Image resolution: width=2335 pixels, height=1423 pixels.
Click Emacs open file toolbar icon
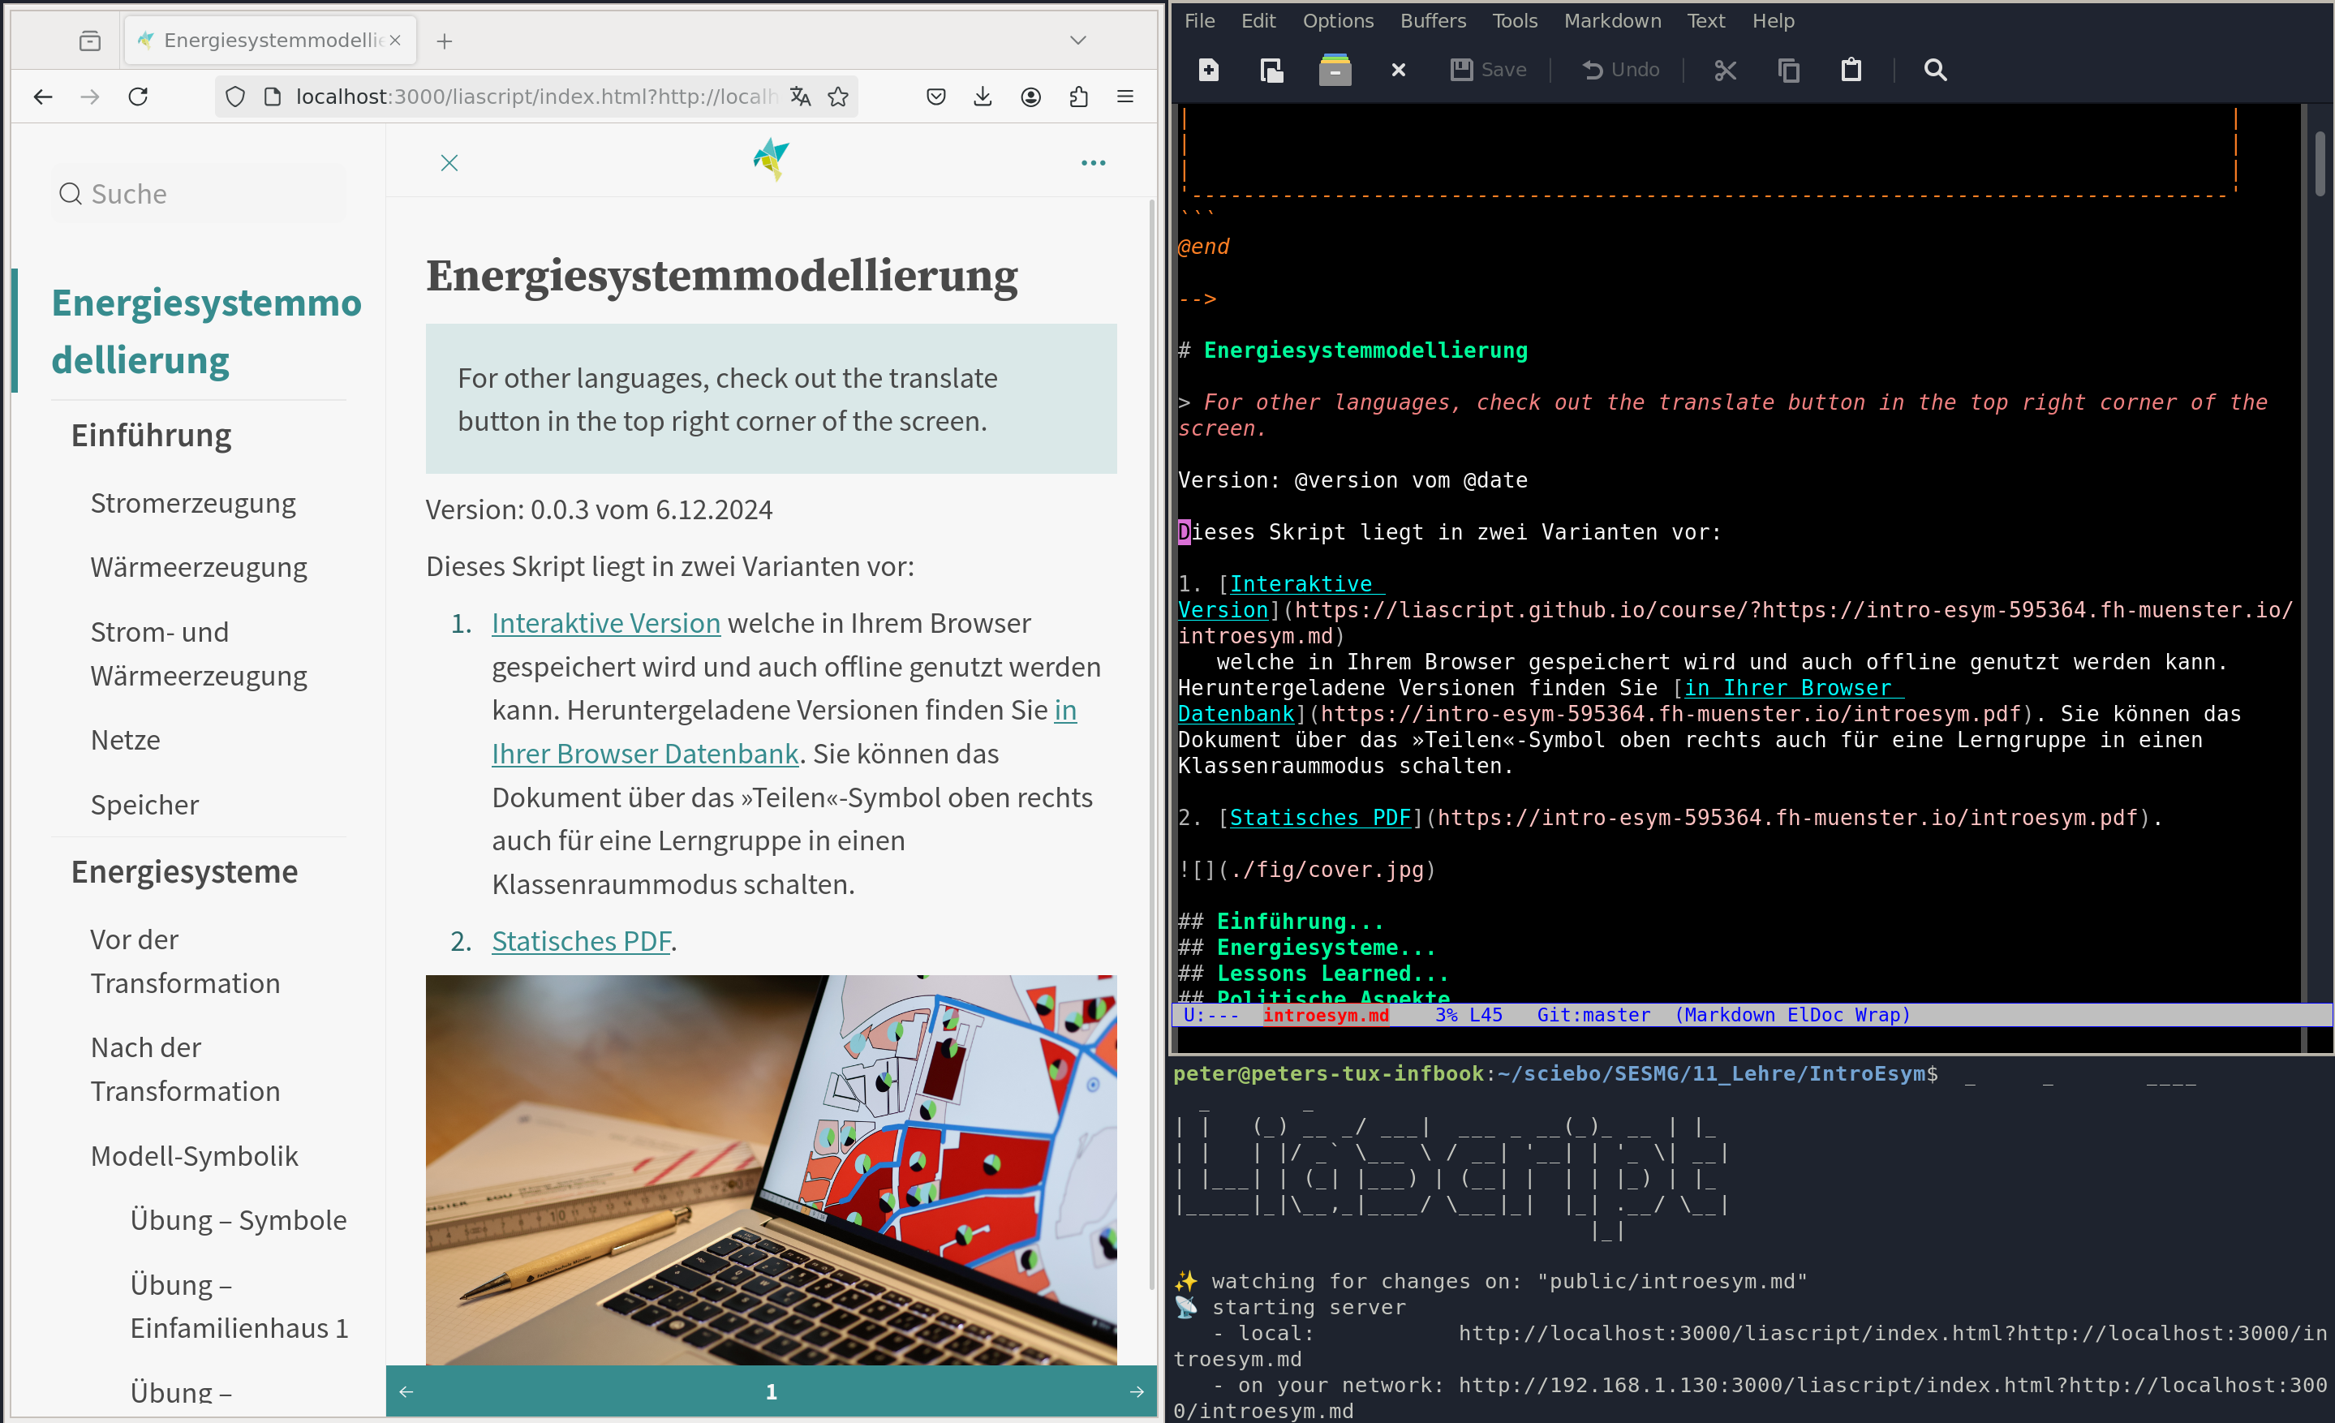coord(1271,69)
